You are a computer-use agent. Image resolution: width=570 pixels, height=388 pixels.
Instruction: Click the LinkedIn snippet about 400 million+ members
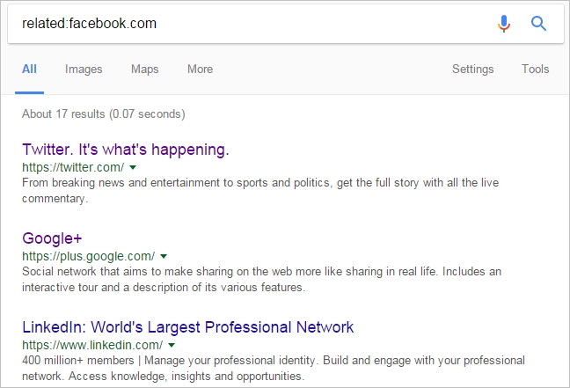pyautogui.click(x=274, y=368)
